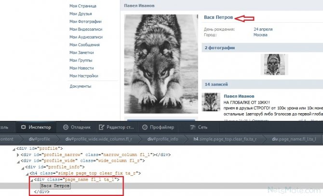Viewport: 323px width, 196px height.
Task: Collapse the h4 simple page_top node
Action: pyautogui.click(x=27, y=174)
